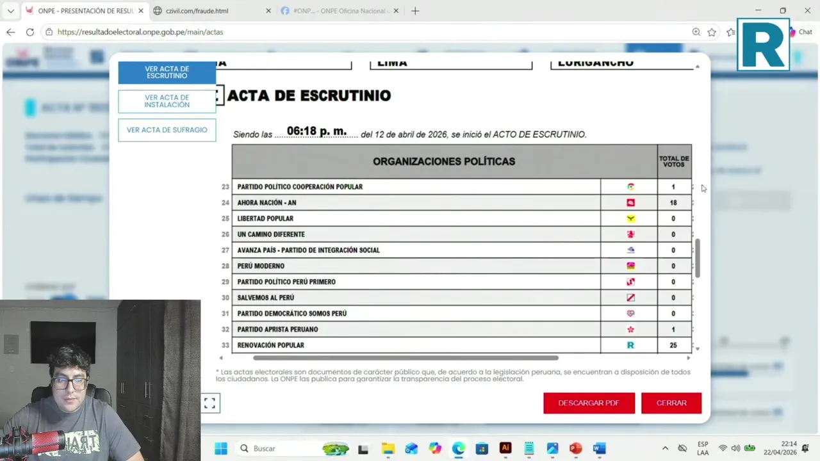Click the acta horizontal scrollbar thumb
Image resolution: width=820 pixels, height=461 pixels.
click(406, 358)
